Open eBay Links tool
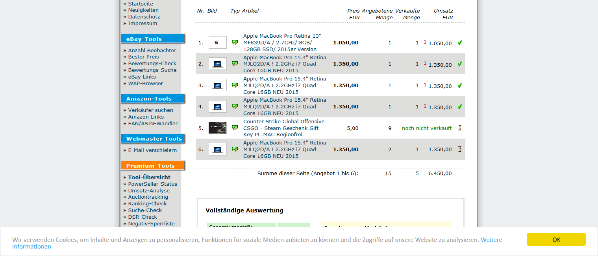The height and width of the screenshot is (256, 598). (142, 77)
